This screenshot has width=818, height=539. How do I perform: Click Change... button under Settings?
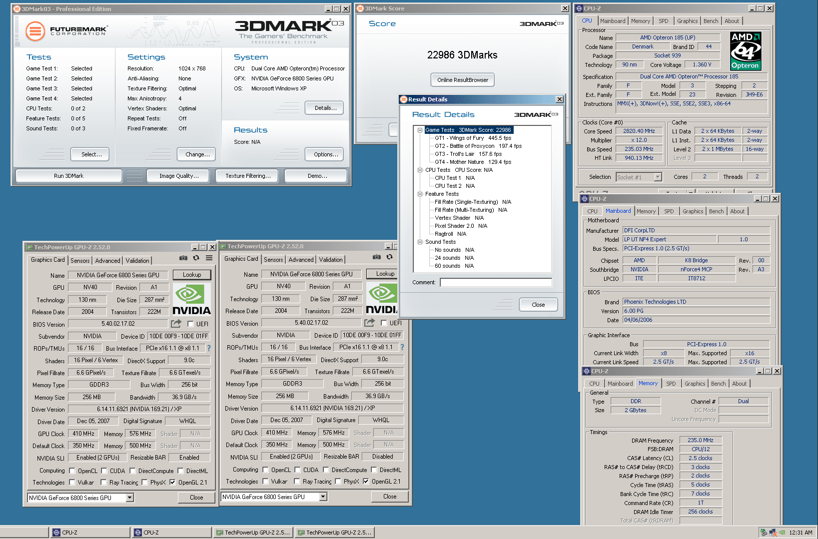[x=197, y=154]
